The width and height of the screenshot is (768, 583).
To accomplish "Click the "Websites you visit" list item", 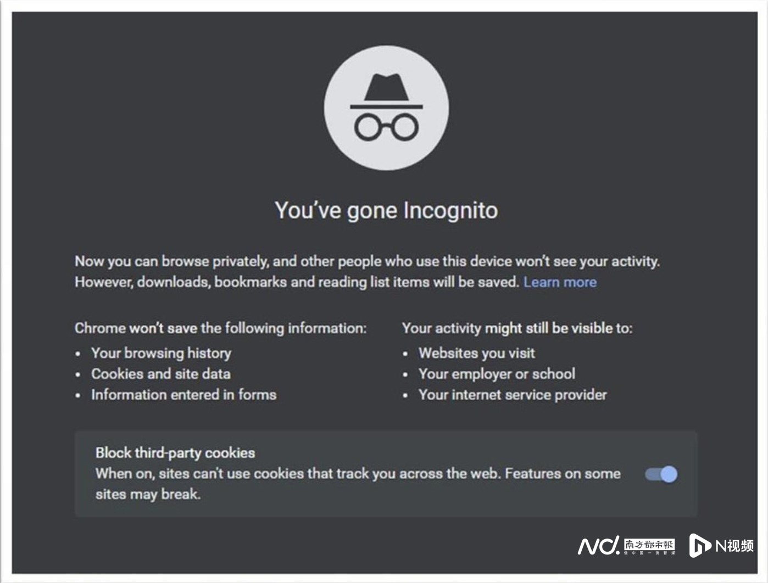I will (x=476, y=353).
